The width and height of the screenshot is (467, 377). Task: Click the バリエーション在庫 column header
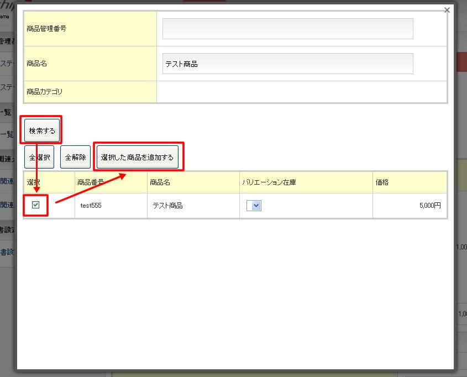(269, 182)
